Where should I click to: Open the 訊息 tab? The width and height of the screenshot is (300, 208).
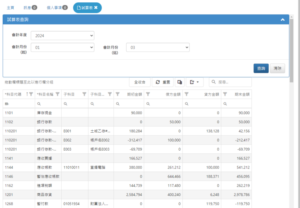(30, 7)
